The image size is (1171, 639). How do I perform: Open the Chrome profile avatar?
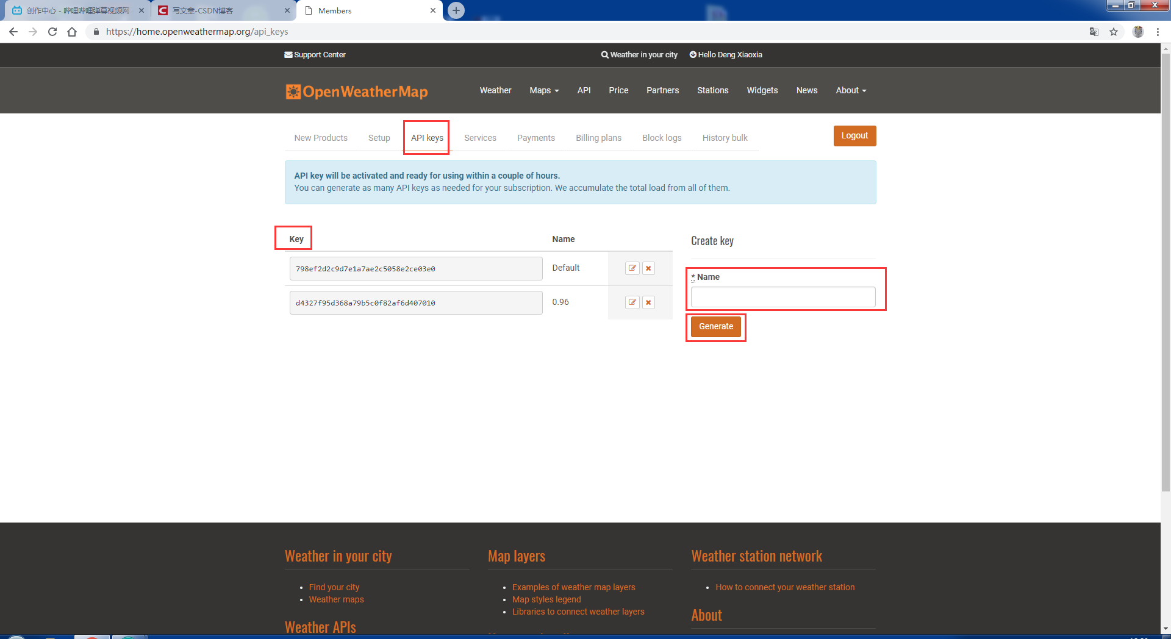coord(1138,32)
